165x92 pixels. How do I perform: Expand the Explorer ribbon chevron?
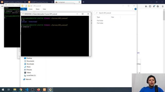coord(133,9)
